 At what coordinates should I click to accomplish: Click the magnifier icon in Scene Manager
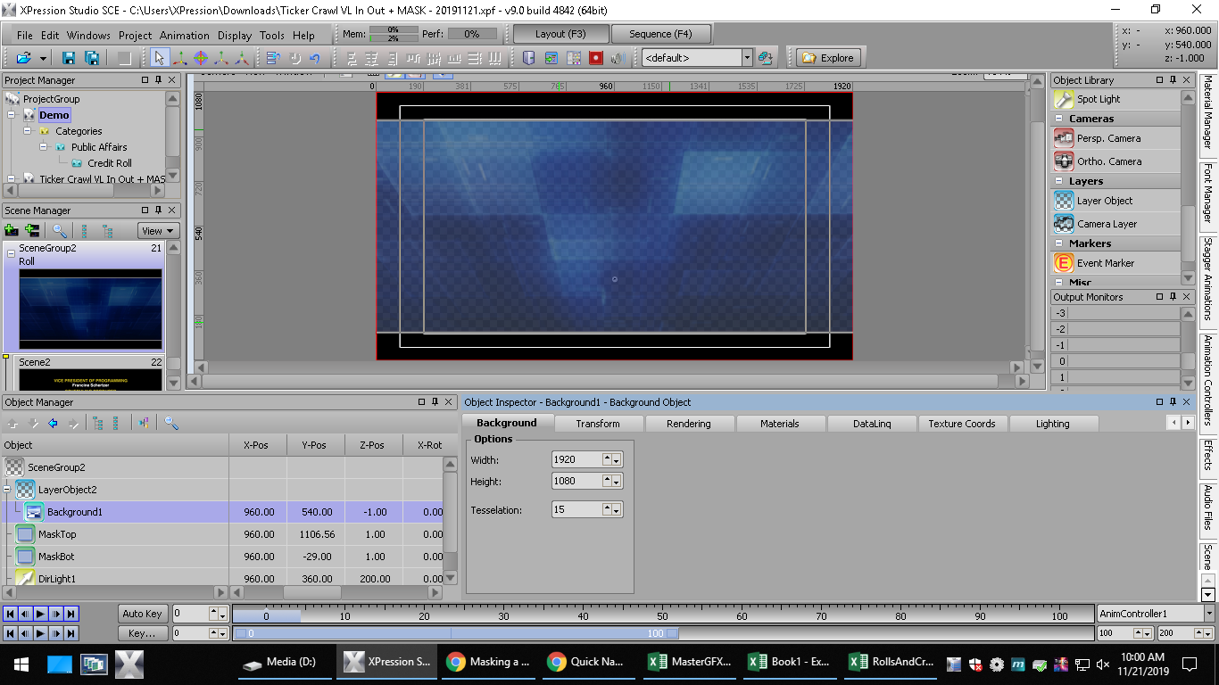pyautogui.click(x=60, y=230)
